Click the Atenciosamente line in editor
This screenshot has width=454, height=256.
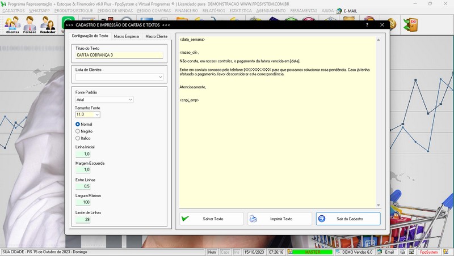192,87
